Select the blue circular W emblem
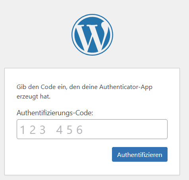This screenshot has width=189, height=180. click(x=92, y=35)
